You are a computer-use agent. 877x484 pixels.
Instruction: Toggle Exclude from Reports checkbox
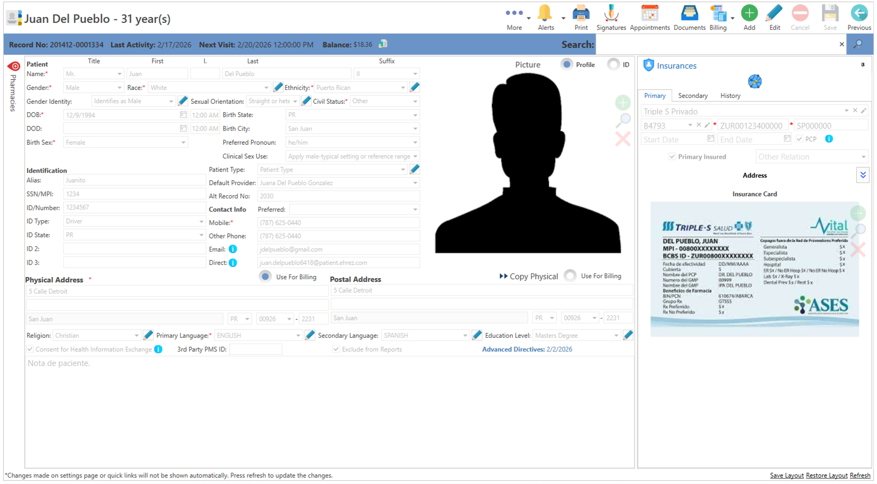click(336, 349)
